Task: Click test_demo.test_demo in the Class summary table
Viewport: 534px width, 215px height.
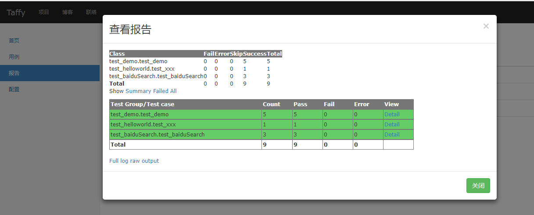Action: (x=138, y=61)
